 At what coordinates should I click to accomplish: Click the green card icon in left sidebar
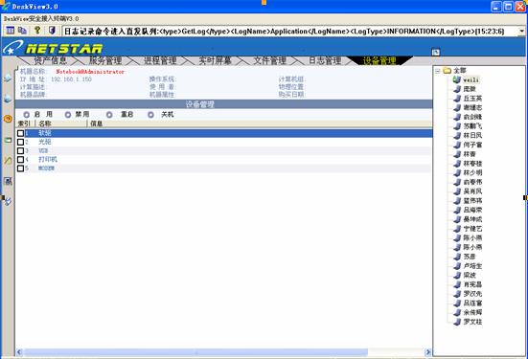click(8, 140)
